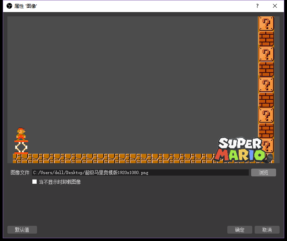Click the 图像文件 path input field
This screenshot has height=241, width=287.
click(140, 172)
